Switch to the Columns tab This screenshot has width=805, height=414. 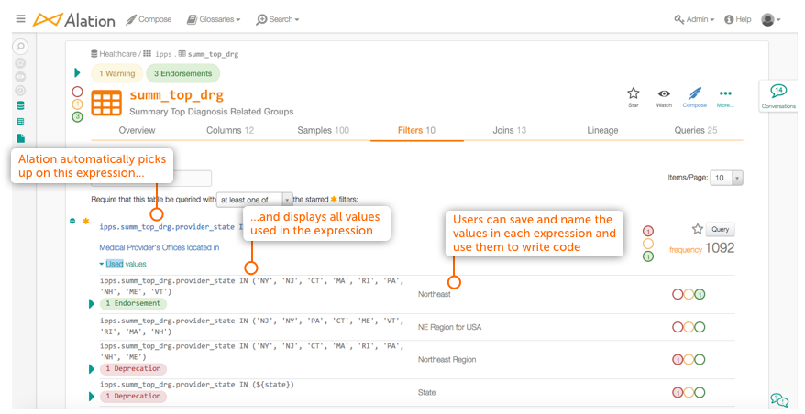pyautogui.click(x=230, y=130)
